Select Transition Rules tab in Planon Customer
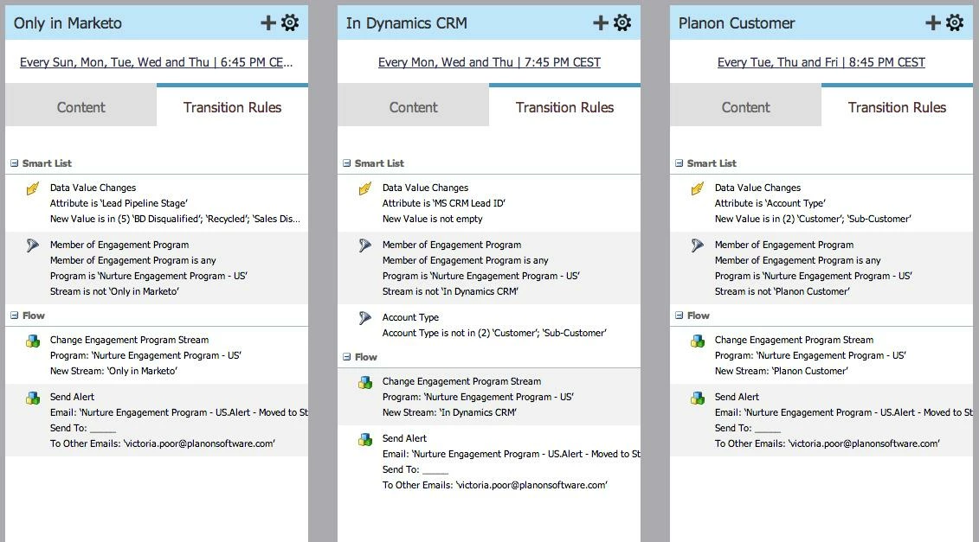The image size is (979, 542). [898, 106]
